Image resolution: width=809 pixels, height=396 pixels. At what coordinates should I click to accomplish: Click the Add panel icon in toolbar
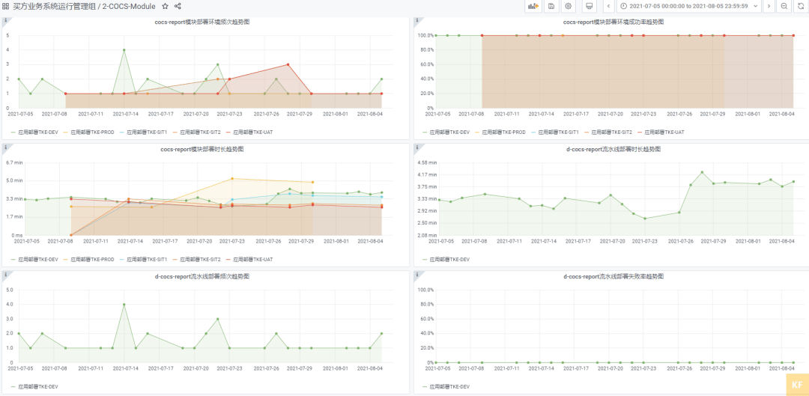pyautogui.click(x=533, y=6)
